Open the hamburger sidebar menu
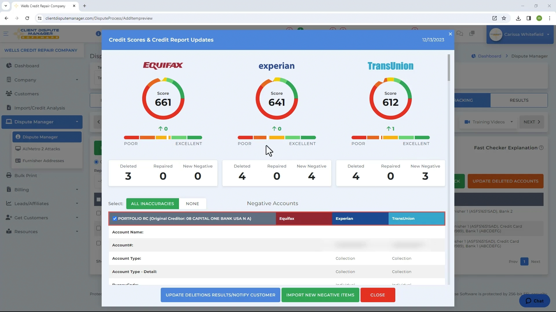 coord(6,34)
